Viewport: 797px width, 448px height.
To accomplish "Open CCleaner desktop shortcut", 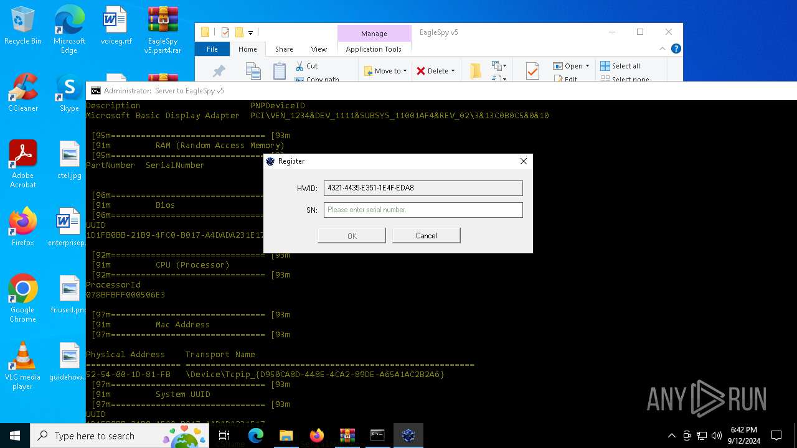I will click(23, 93).
